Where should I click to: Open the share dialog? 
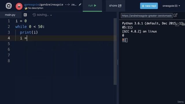(115, 6)
